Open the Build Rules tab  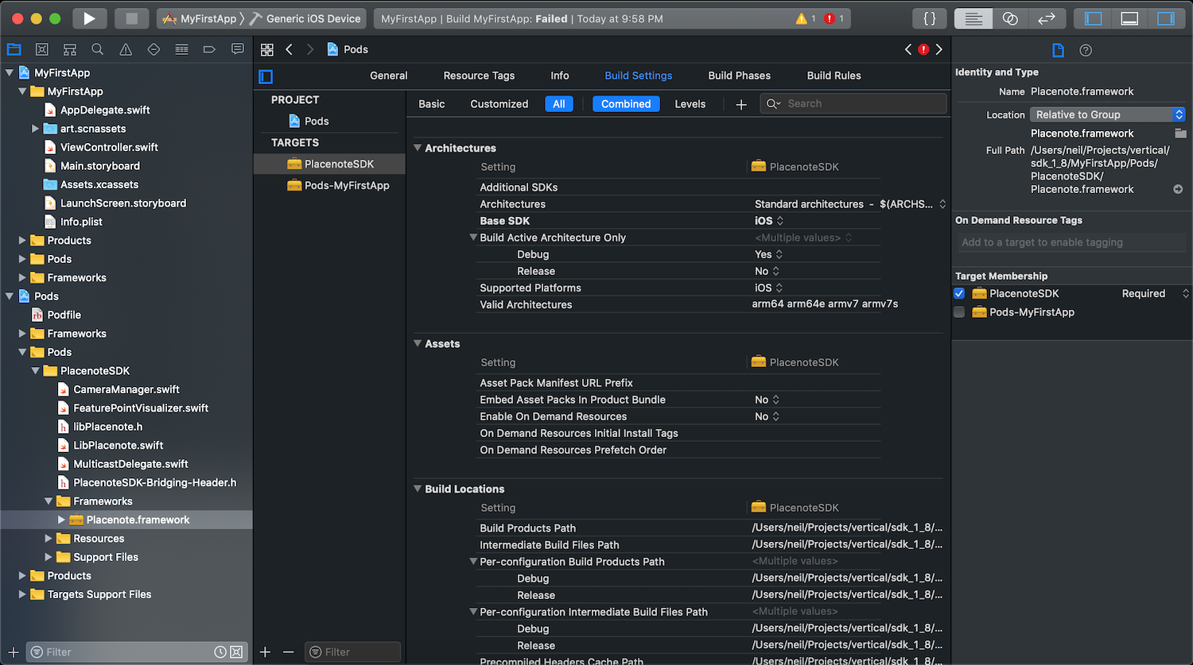[834, 75]
